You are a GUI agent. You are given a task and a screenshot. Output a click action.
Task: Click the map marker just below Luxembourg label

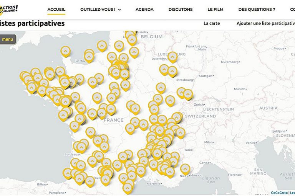click(172, 57)
